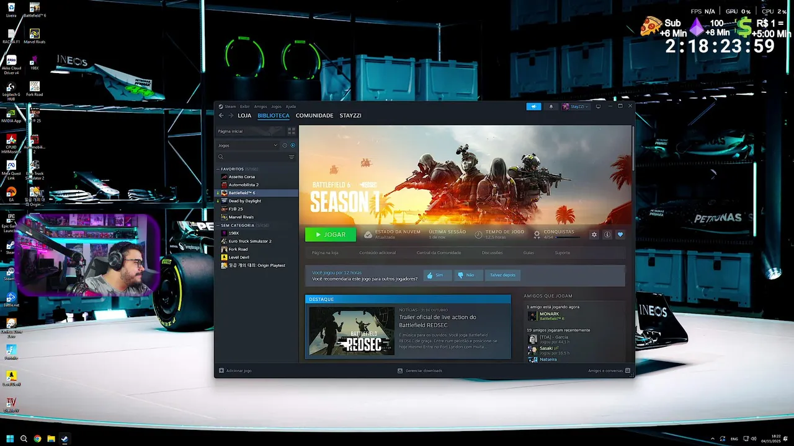Open Página inicial in the library sidebar

click(250, 131)
